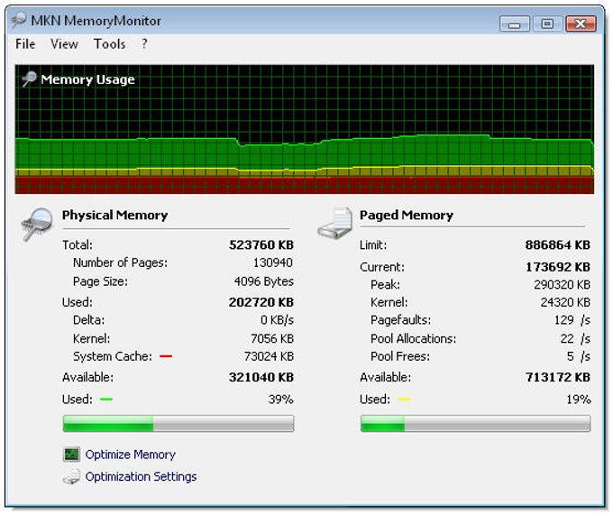613x515 pixels.
Task: Click the Paged Memory drive icon
Action: (335, 223)
